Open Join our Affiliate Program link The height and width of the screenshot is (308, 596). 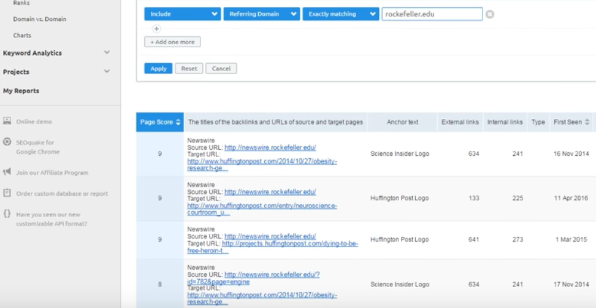52,172
